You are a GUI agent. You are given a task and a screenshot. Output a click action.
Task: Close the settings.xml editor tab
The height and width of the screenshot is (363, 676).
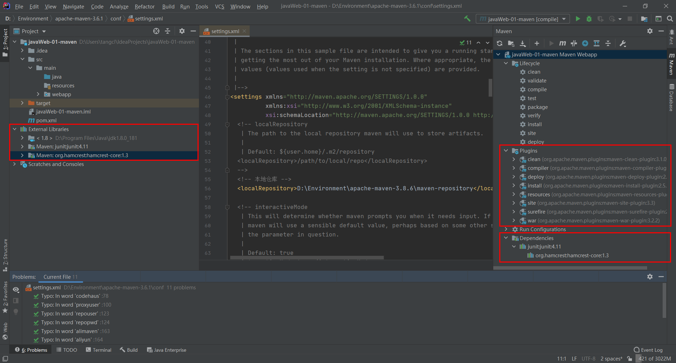coord(244,31)
